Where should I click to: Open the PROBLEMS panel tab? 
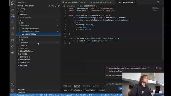pos(67,86)
